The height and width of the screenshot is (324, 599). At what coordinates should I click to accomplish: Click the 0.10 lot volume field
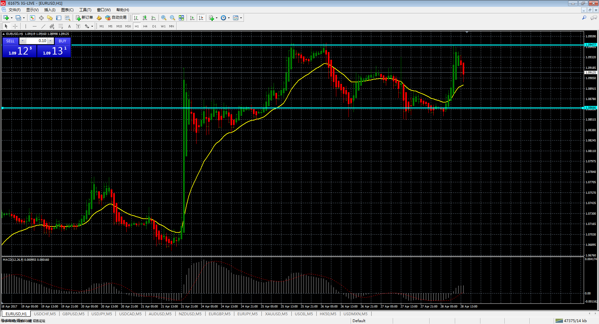pos(37,41)
